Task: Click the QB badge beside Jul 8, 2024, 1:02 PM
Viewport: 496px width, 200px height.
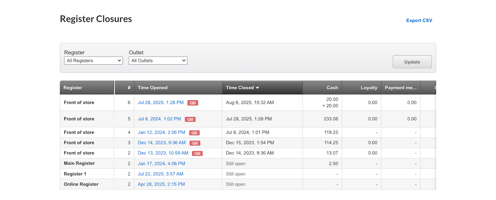Action: (190, 119)
